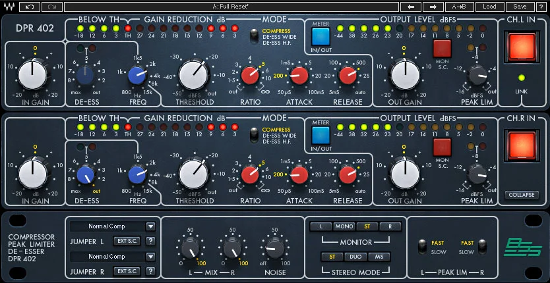Click lower channel RELEASE knob
This screenshot has height=283, width=550.
(348, 174)
